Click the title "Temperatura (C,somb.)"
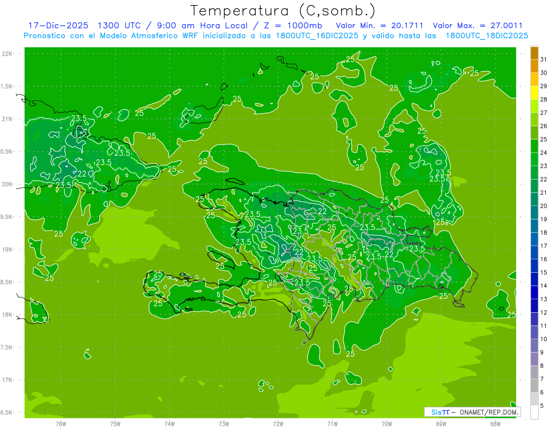The height and width of the screenshot is (430, 556). pos(283,11)
